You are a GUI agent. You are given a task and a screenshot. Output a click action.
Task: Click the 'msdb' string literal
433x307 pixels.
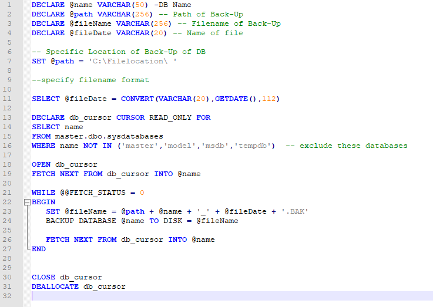(x=215, y=146)
